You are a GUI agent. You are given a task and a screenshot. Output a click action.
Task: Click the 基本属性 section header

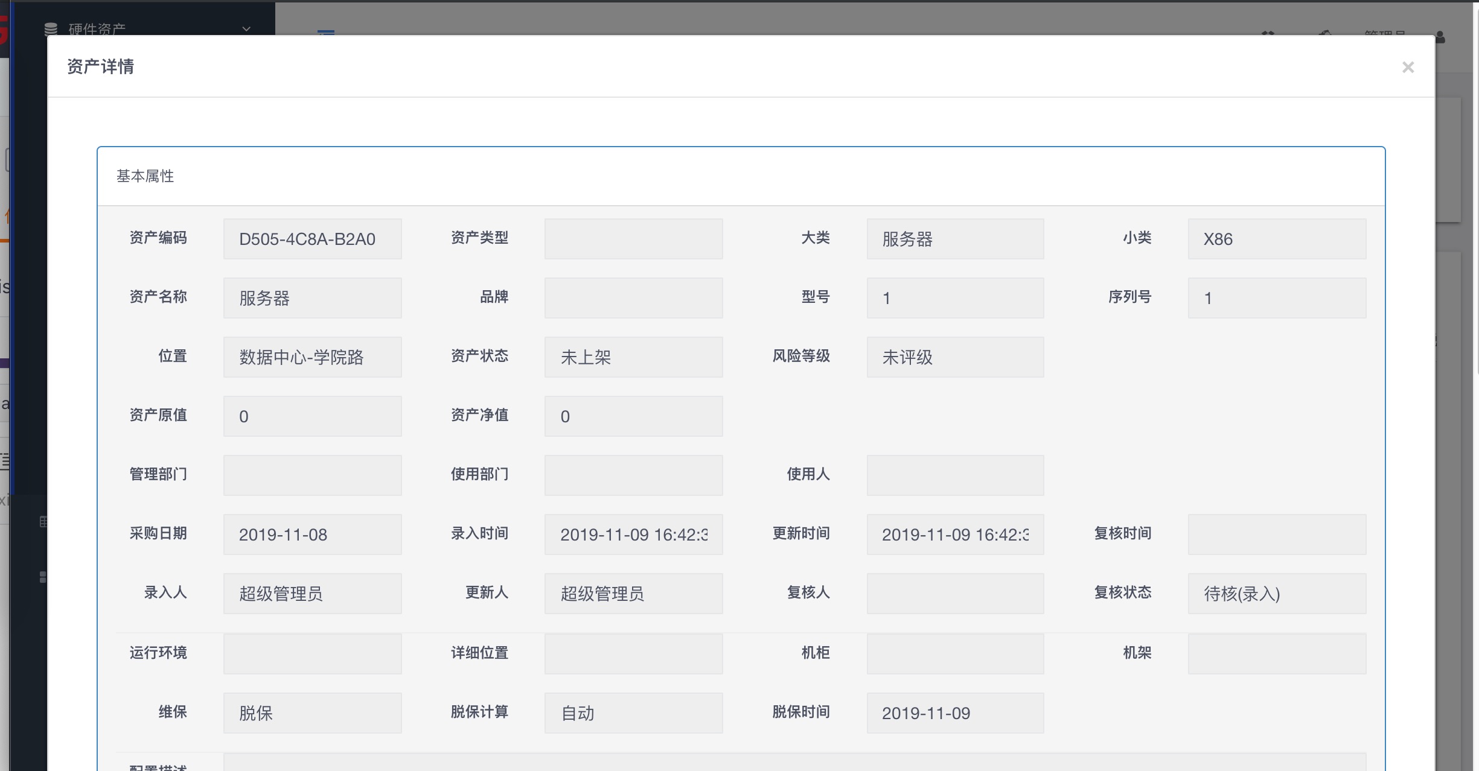144,176
